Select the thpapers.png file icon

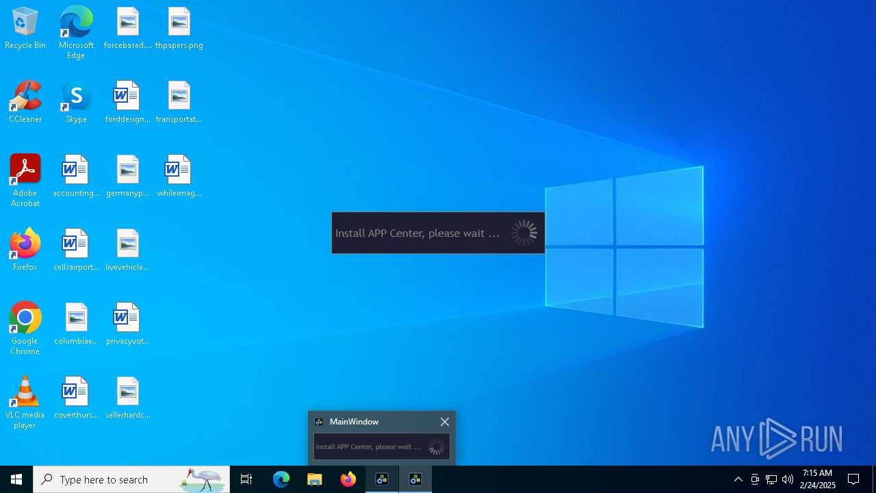[179, 28]
